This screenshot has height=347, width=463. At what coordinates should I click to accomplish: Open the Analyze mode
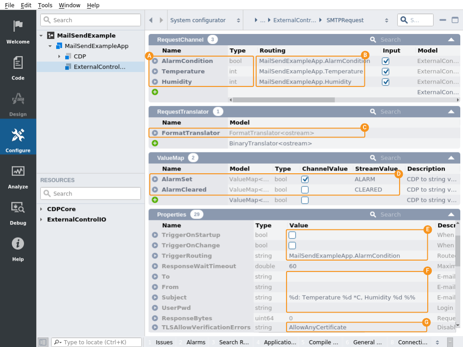18,176
